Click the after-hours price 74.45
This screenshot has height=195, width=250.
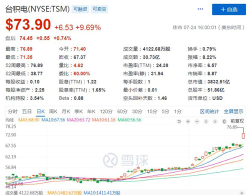26,38
